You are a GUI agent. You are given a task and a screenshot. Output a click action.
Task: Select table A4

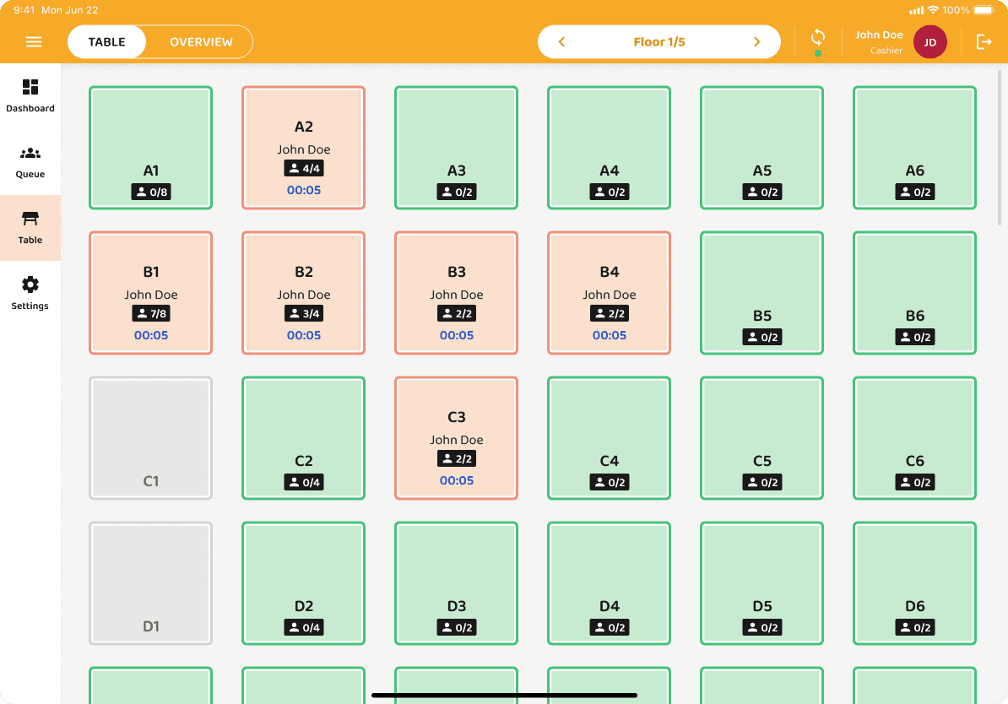(609, 148)
